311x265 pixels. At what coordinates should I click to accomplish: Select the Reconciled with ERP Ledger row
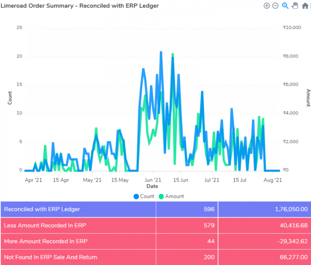(156, 209)
